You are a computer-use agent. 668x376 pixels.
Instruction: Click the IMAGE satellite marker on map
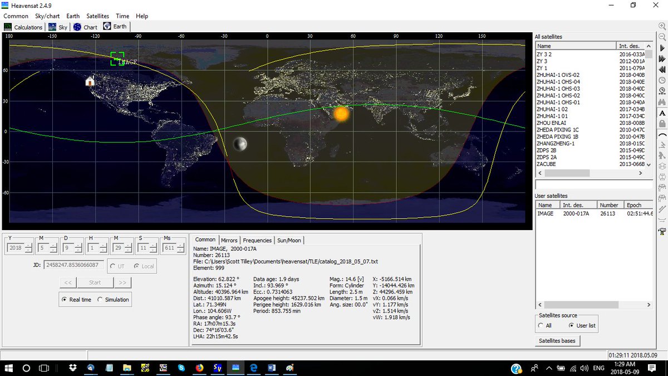click(117, 58)
